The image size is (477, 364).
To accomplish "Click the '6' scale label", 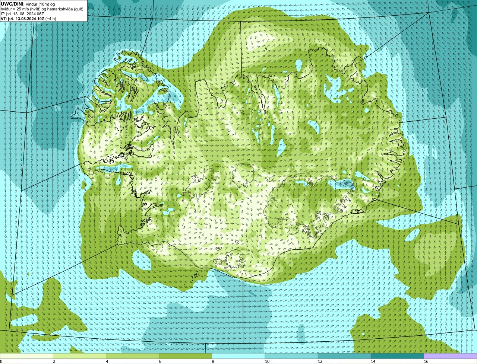I will pos(160,361).
